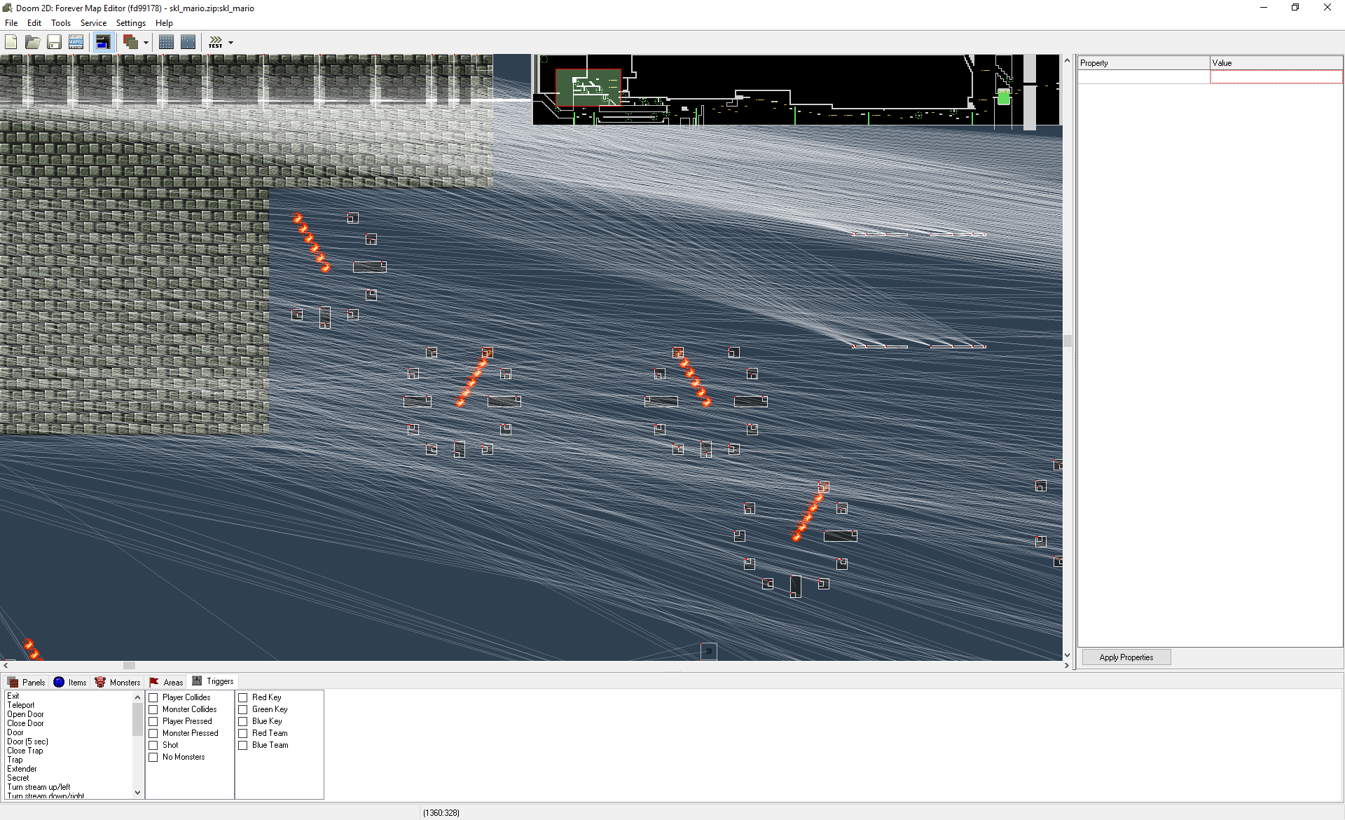
Task: Switch to the Areas tab
Action: click(166, 682)
